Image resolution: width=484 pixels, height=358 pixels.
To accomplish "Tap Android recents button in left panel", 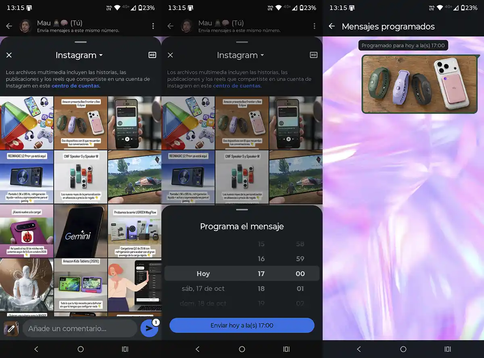I will click(125, 349).
